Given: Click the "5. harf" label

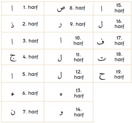Looking at the screenshot, I should 30,74.
